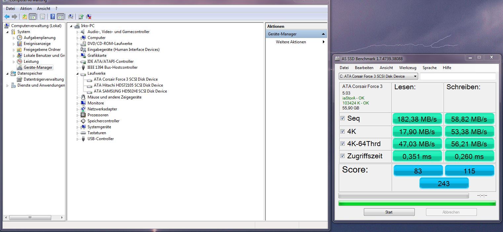Uncheck the 4K benchmark checkbox

[x=343, y=131]
